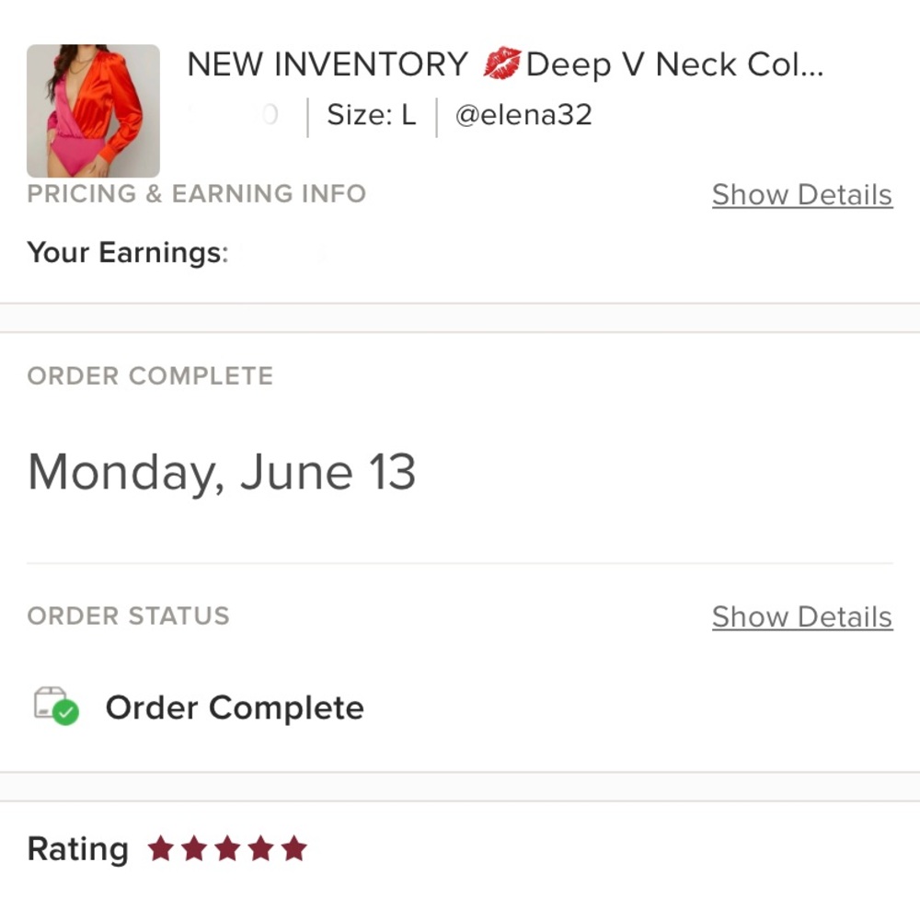Viewport: 920px width, 920px height.
Task: Click the Order Complete status text
Action: pyautogui.click(x=235, y=707)
